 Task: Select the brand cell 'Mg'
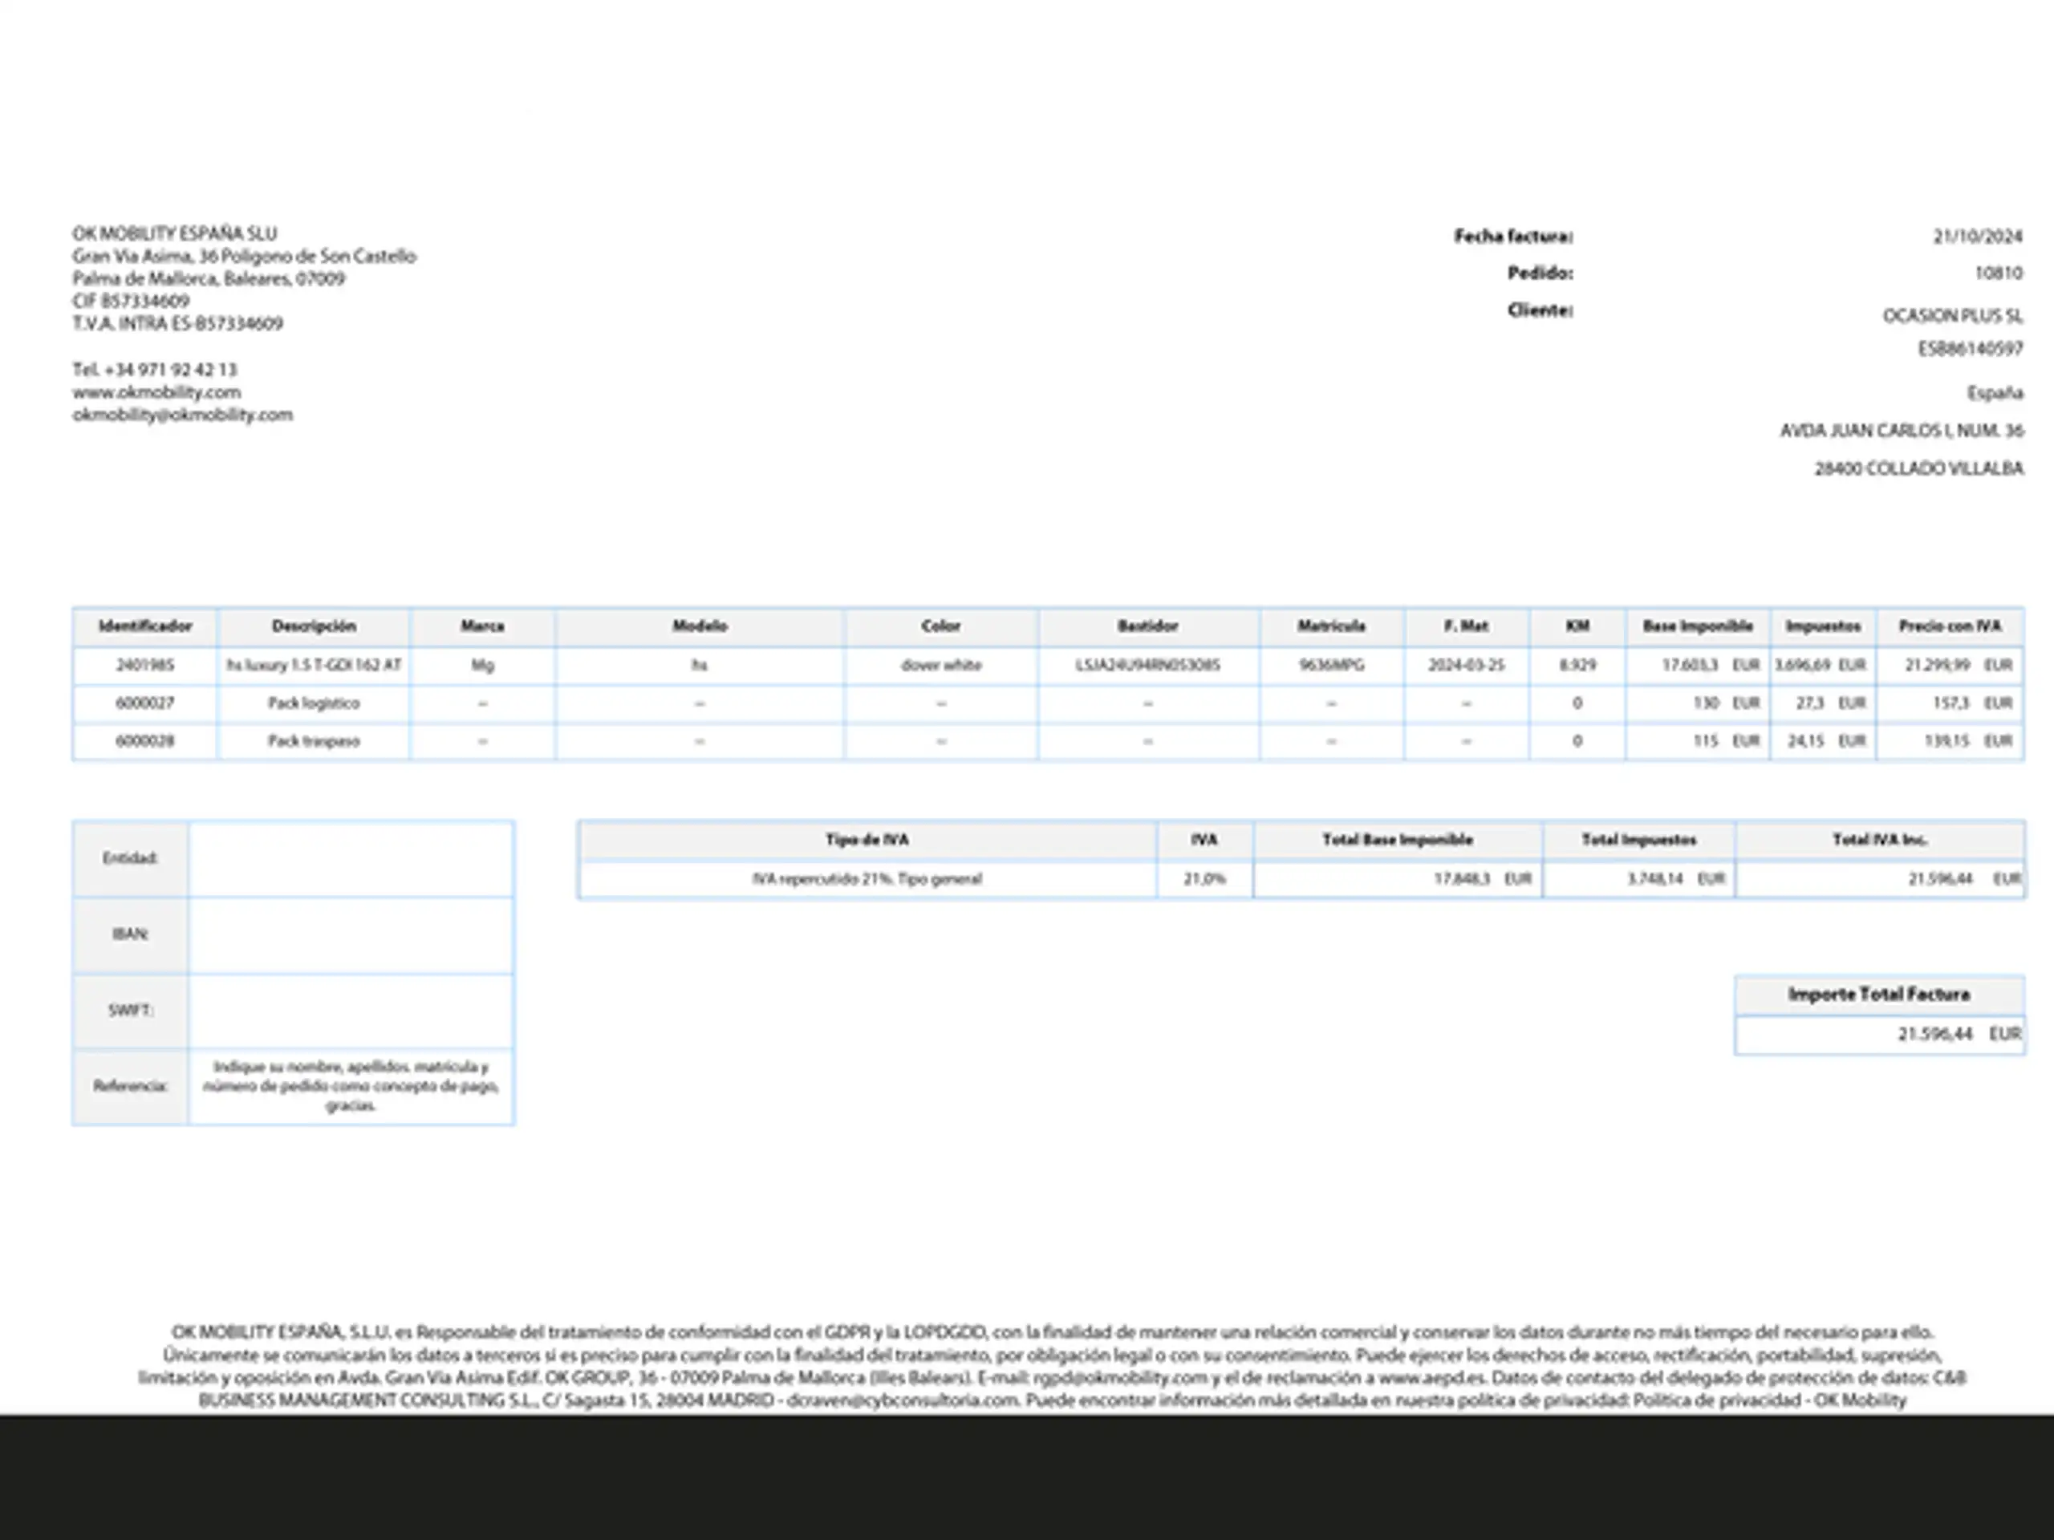(483, 666)
